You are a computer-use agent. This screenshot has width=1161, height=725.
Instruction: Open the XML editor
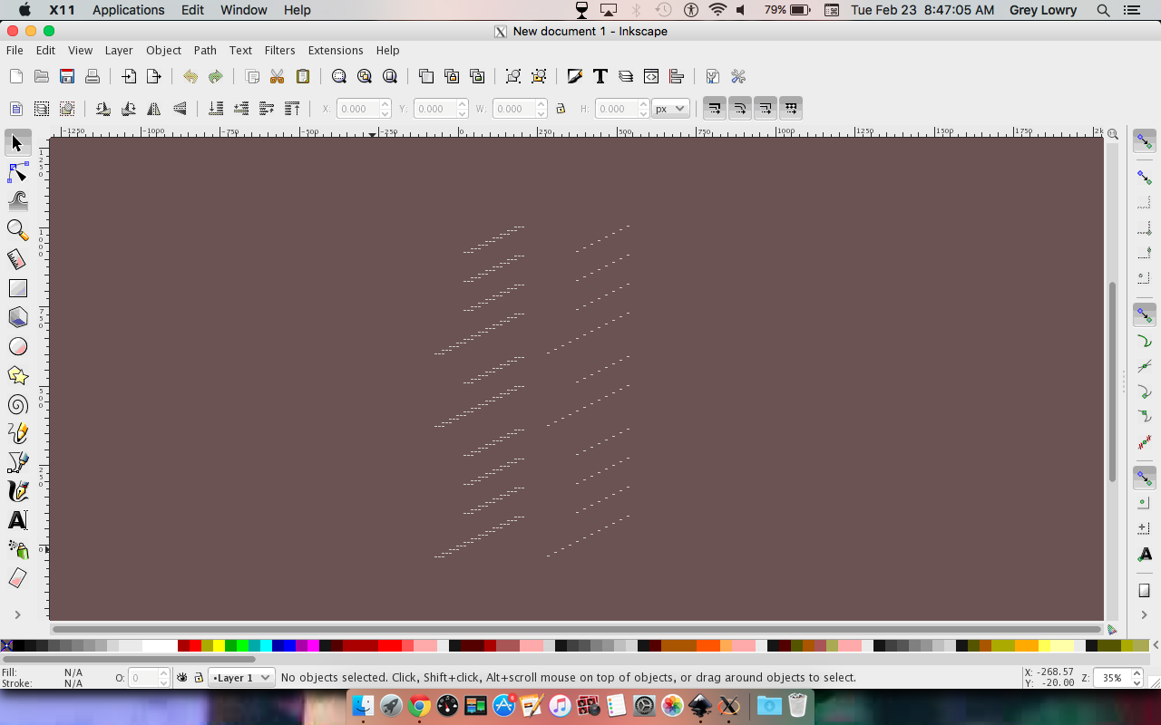[x=650, y=76]
